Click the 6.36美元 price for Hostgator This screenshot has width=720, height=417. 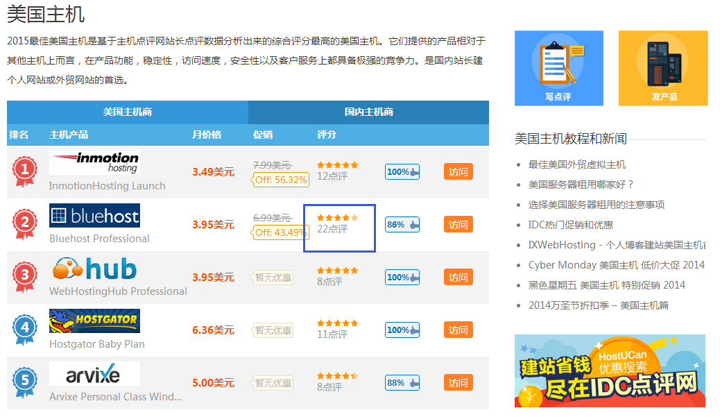[x=214, y=331]
